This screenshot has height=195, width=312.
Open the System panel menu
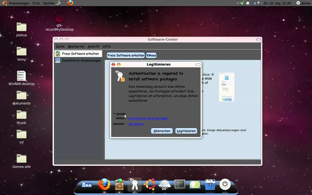tap(48, 3)
